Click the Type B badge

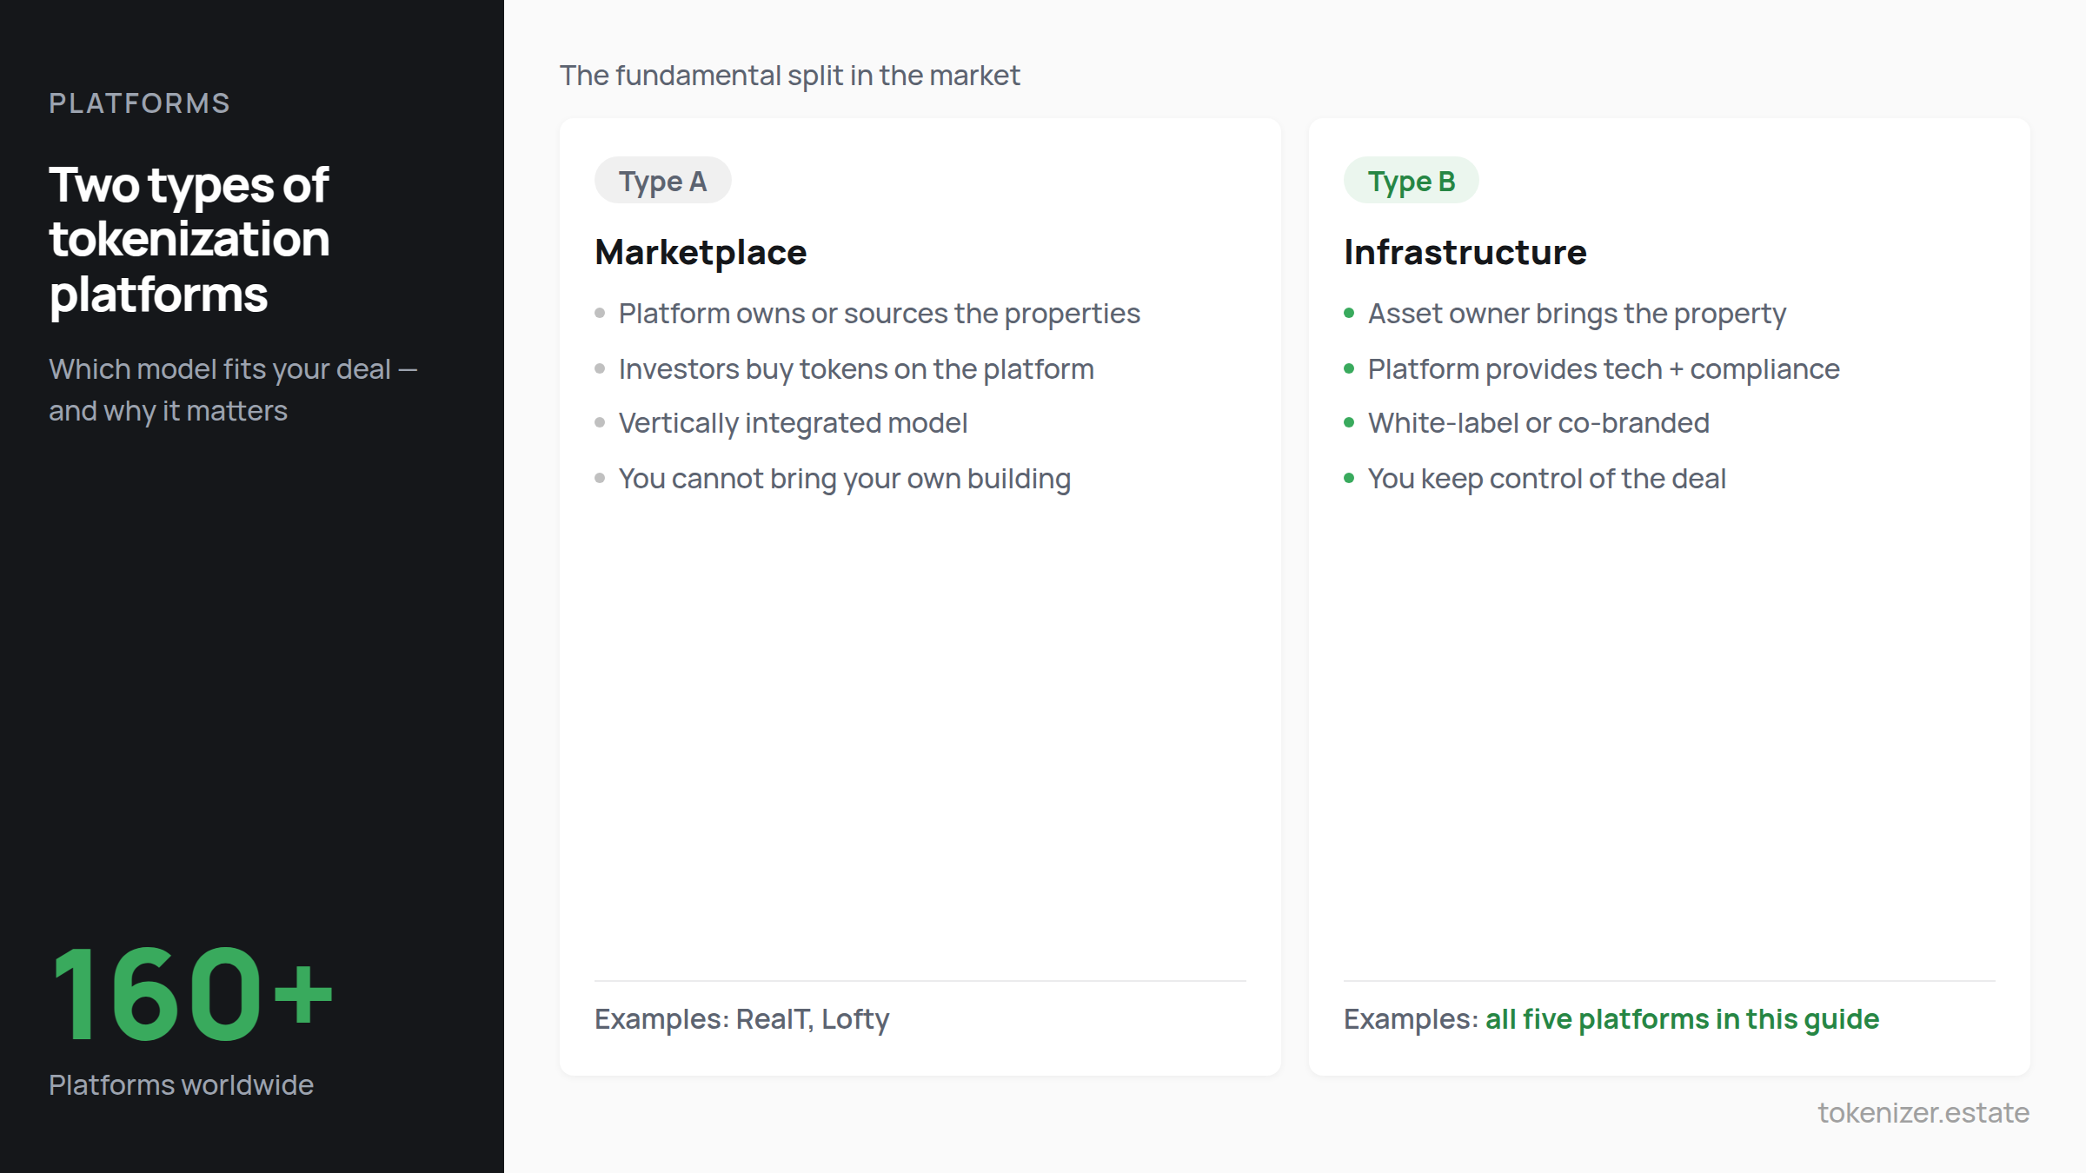[x=1411, y=180]
